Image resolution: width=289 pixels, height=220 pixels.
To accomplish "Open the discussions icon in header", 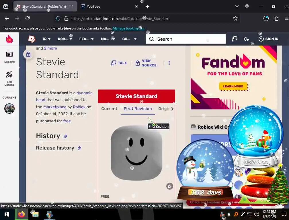I will tap(235, 39).
